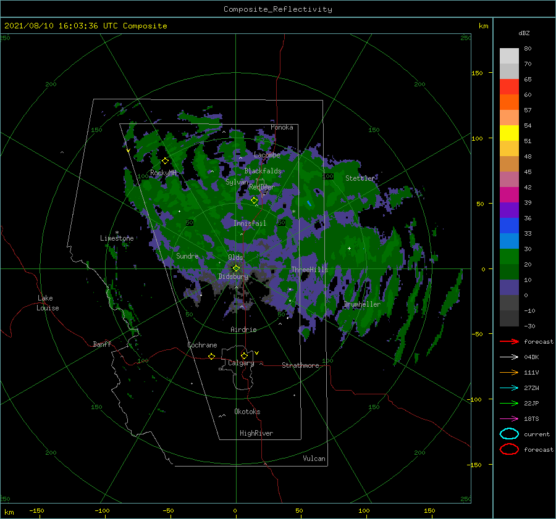This screenshot has width=556, height=519.
Task: Click the Drumheller label
Action: 362,304
